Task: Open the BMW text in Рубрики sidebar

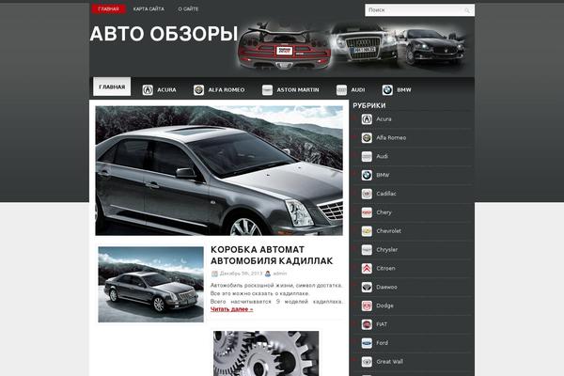Action: [x=383, y=175]
